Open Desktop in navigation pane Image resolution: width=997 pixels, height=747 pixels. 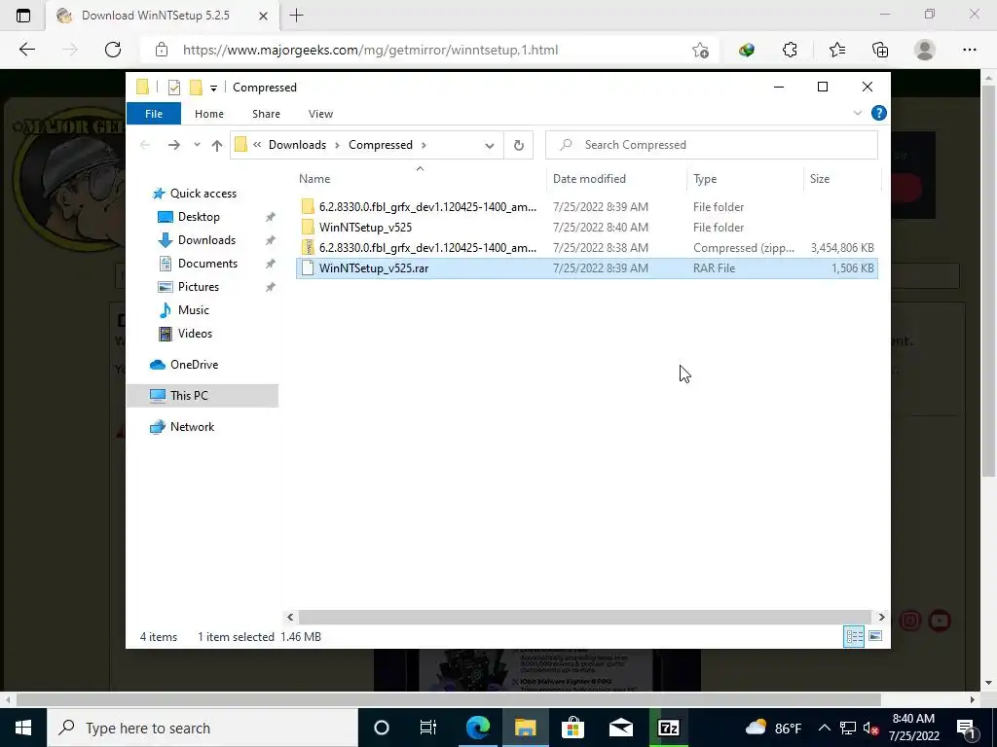pyautogui.click(x=199, y=217)
